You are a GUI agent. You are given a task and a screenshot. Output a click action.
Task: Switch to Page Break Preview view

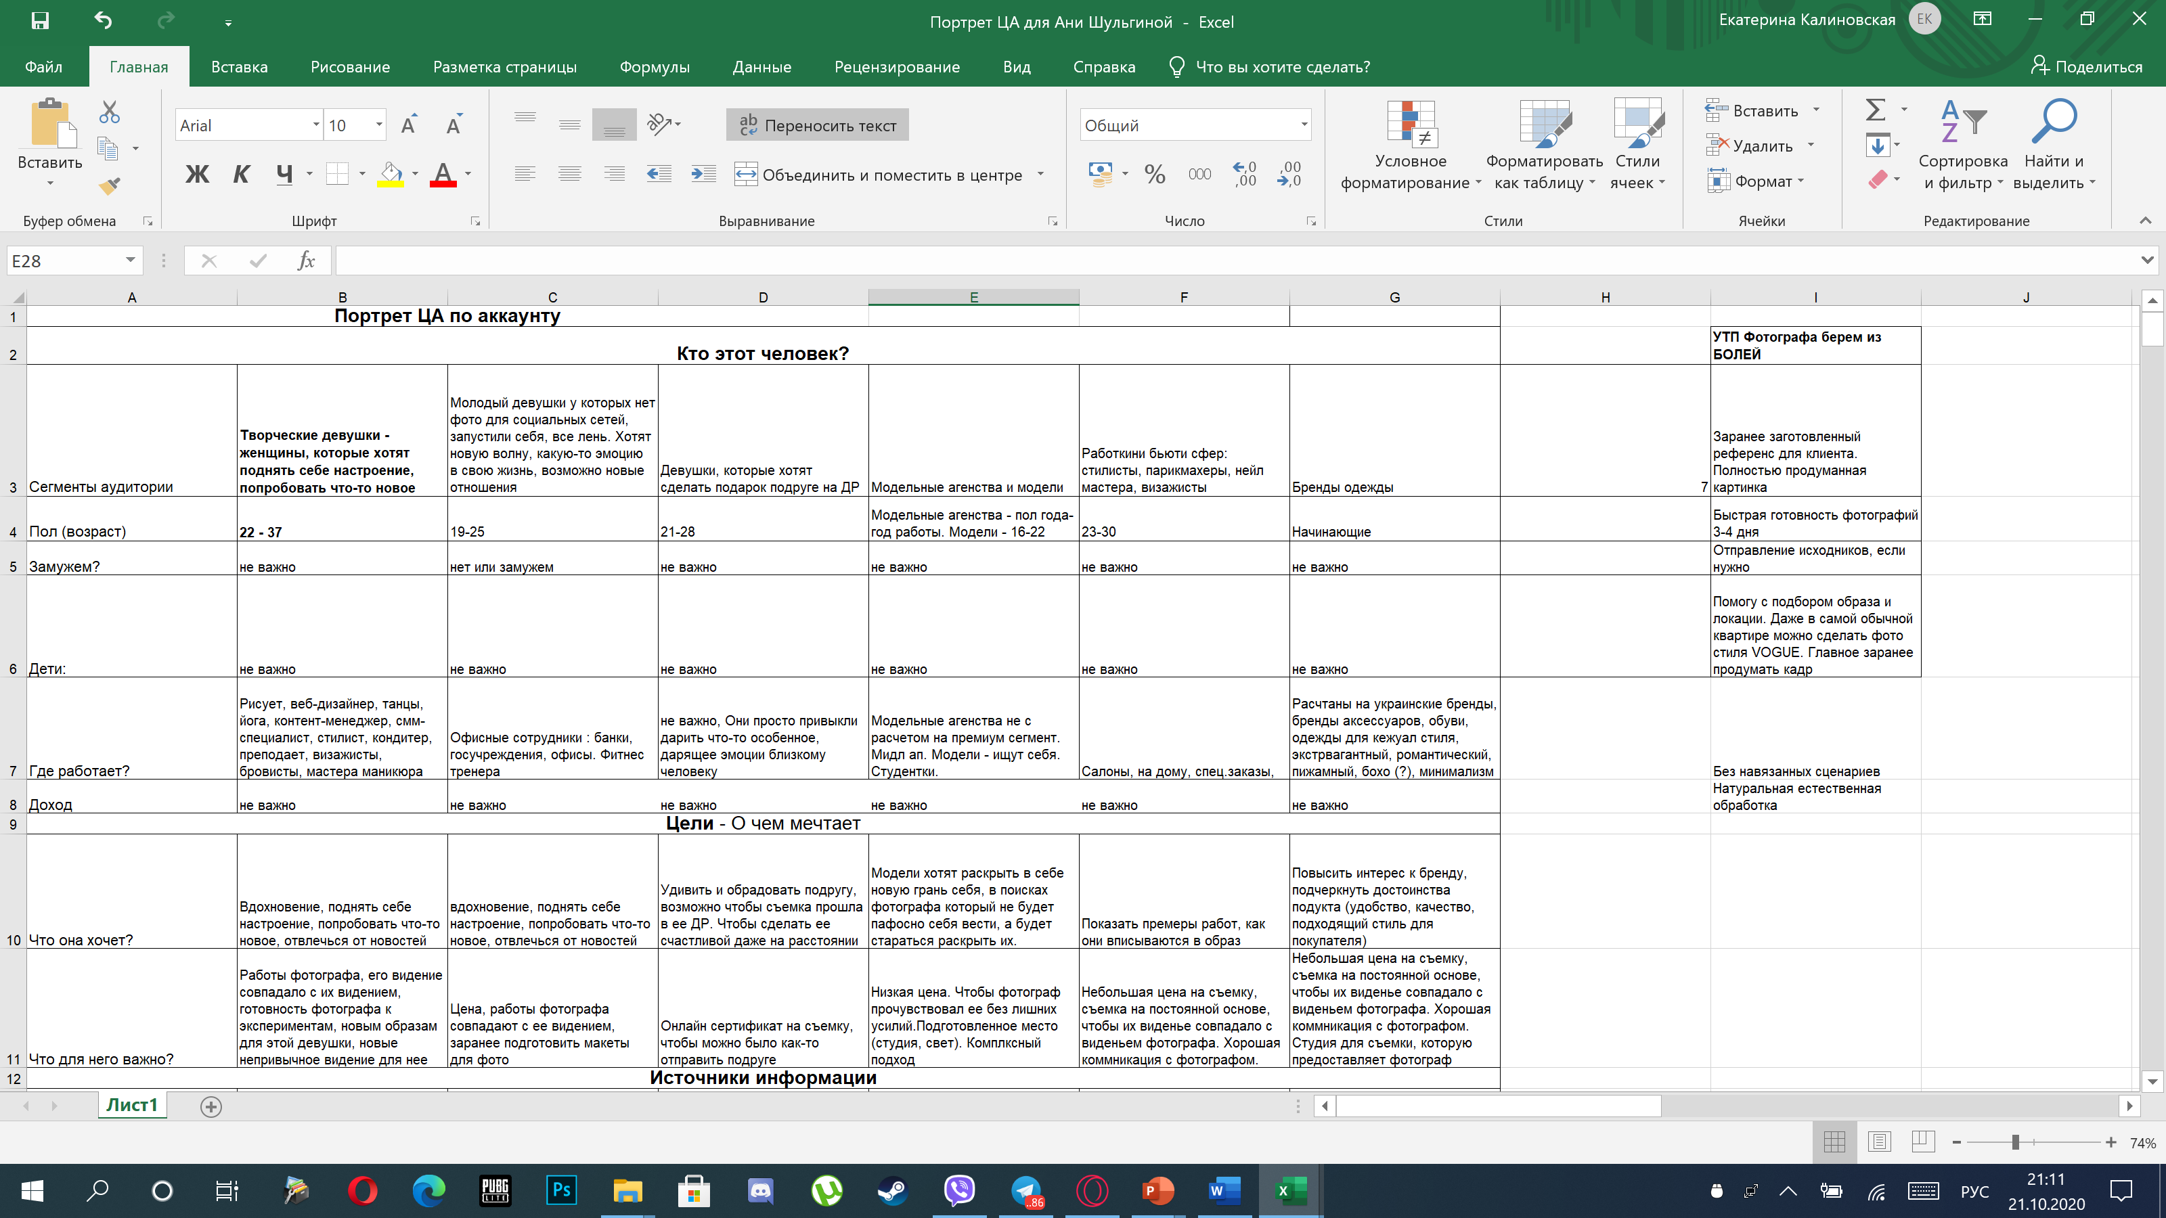click(1922, 1142)
